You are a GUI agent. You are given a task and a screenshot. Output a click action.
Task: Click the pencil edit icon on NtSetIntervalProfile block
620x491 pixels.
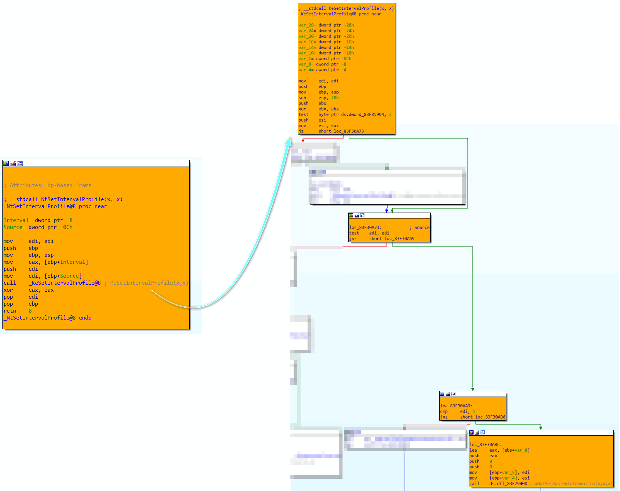point(13,163)
